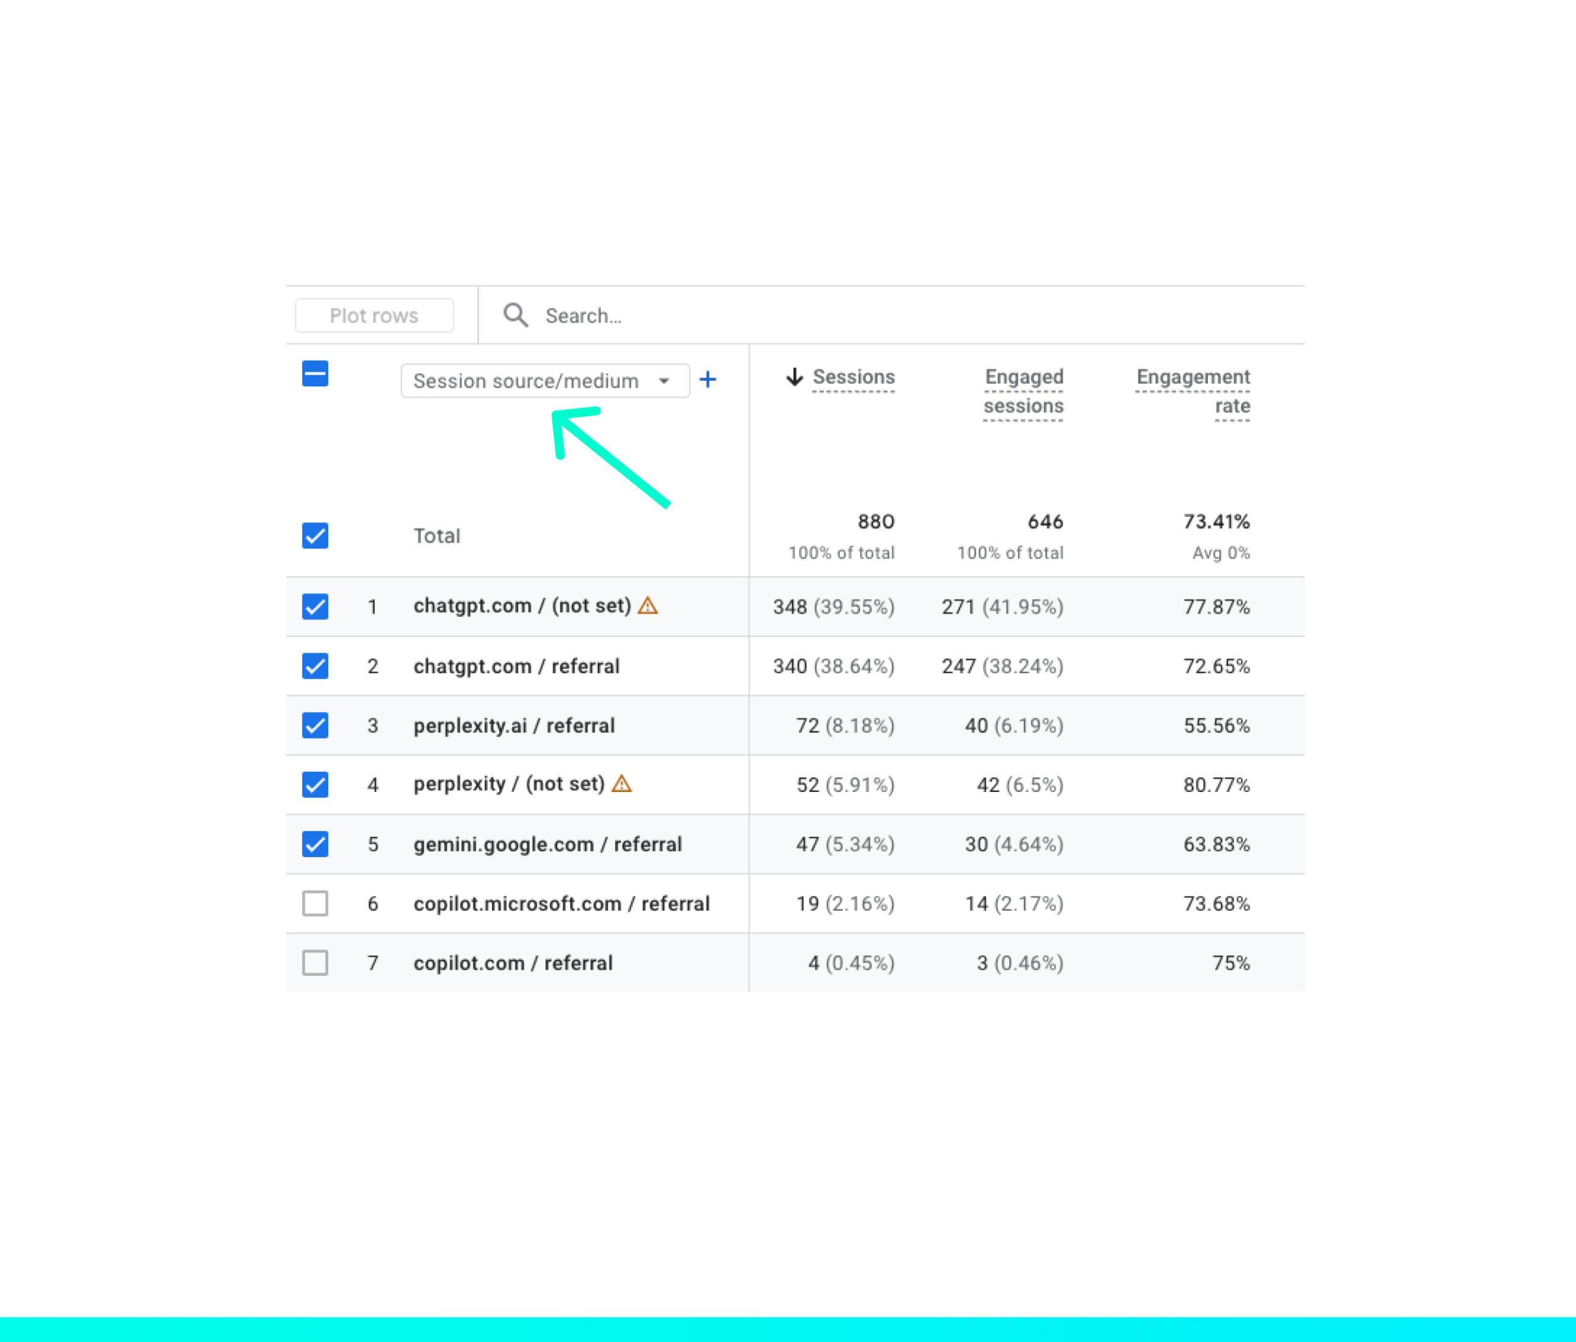Sort by Engagement rate column header

1192,391
